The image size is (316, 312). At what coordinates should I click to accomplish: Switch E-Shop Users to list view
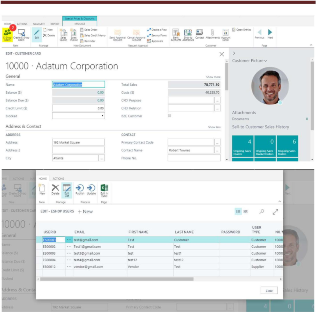(238, 211)
